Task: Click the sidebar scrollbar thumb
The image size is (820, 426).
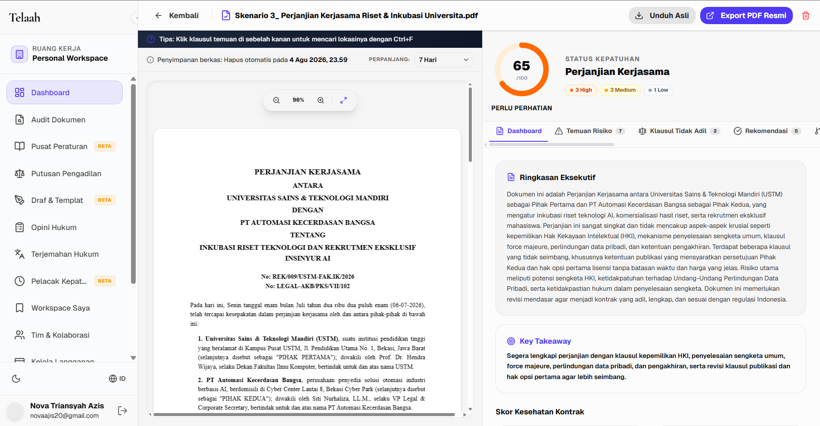Action: click(134, 184)
